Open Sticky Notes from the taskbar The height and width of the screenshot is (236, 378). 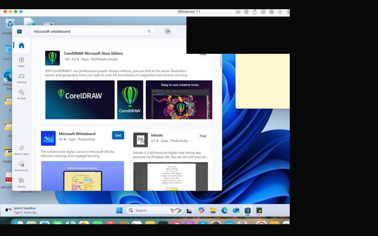(x=259, y=211)
